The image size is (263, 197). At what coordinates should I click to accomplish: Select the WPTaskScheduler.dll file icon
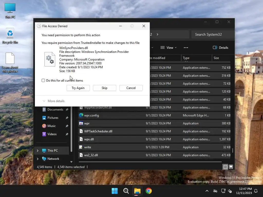81,131
